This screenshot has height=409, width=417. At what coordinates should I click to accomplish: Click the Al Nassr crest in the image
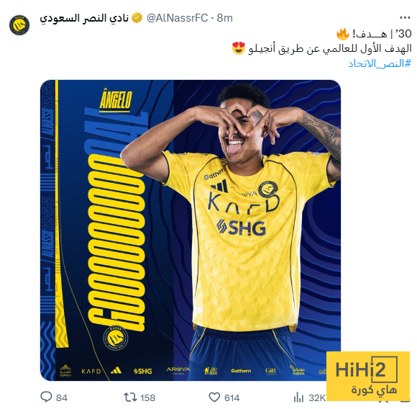tap(116, 338)
